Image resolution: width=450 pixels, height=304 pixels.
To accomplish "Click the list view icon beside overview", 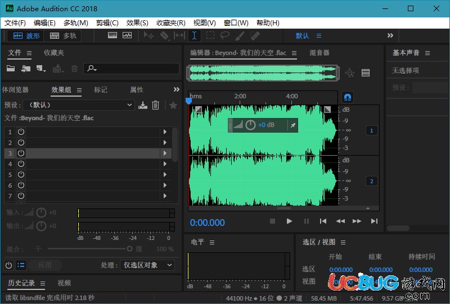I will [365, 73].
